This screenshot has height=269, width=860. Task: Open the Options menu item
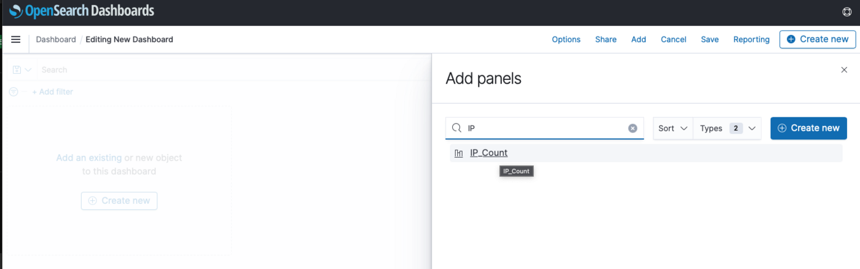(566, 39)
